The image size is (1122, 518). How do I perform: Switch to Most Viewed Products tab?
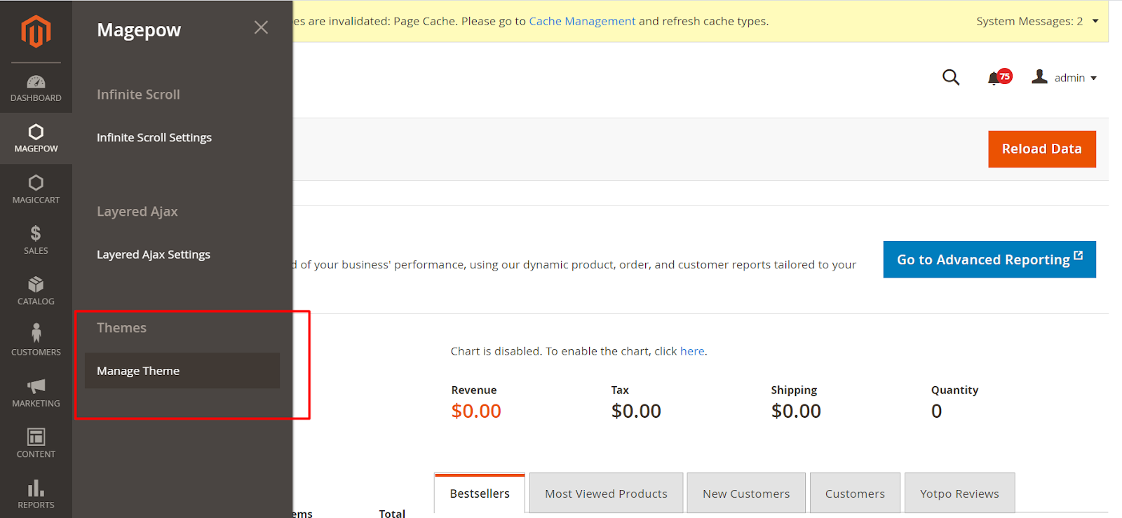pyautogui.click(x=606, y=493)
